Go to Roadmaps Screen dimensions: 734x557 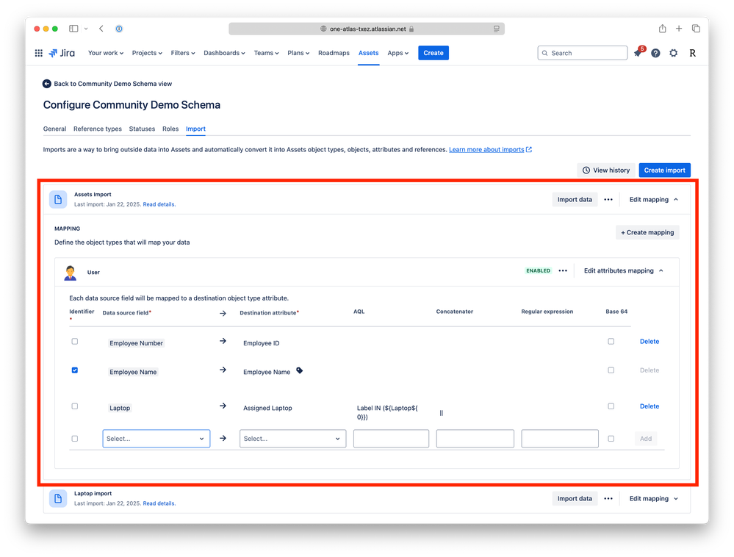coord(334,53)
